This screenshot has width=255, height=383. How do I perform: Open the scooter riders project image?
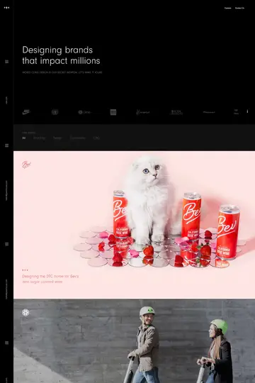(x=134, y=341)
